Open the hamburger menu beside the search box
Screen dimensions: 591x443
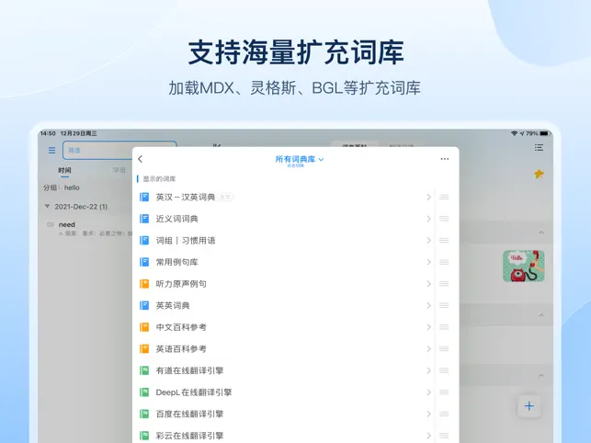52,151
